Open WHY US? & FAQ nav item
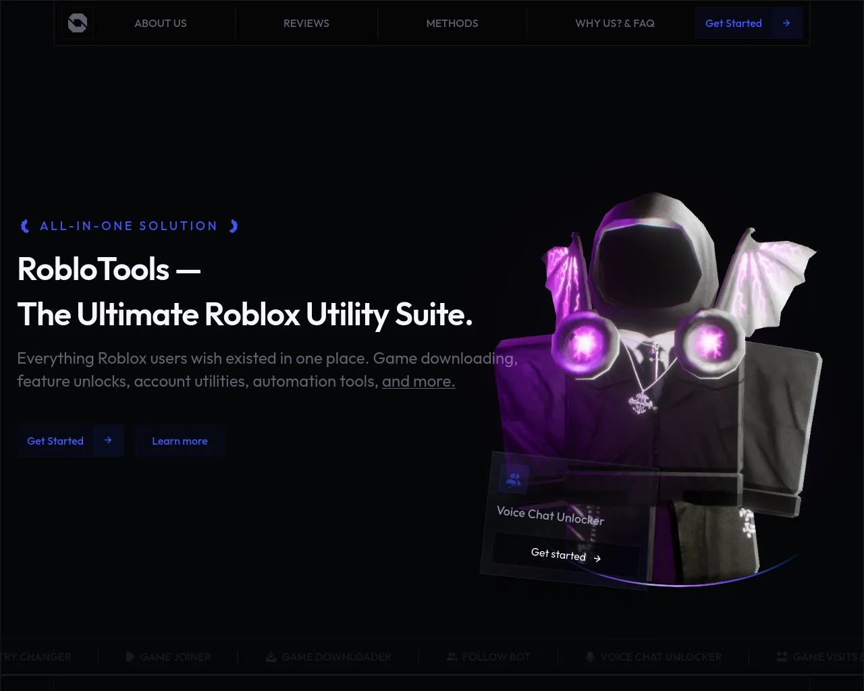The image size is (864, 691). 615,24
